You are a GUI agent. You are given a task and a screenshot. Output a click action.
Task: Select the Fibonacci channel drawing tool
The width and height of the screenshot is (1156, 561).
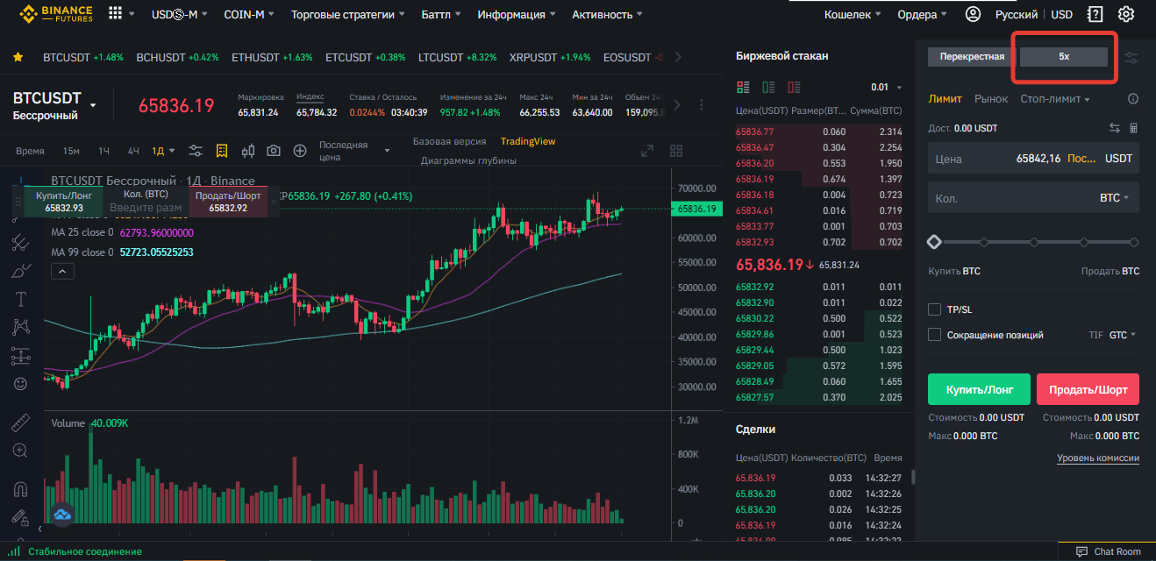pyautogui.click(x=21, y=243)
